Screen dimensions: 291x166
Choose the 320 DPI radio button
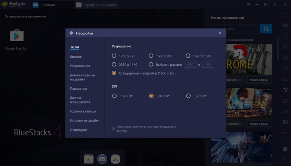[x=188, y=96]
